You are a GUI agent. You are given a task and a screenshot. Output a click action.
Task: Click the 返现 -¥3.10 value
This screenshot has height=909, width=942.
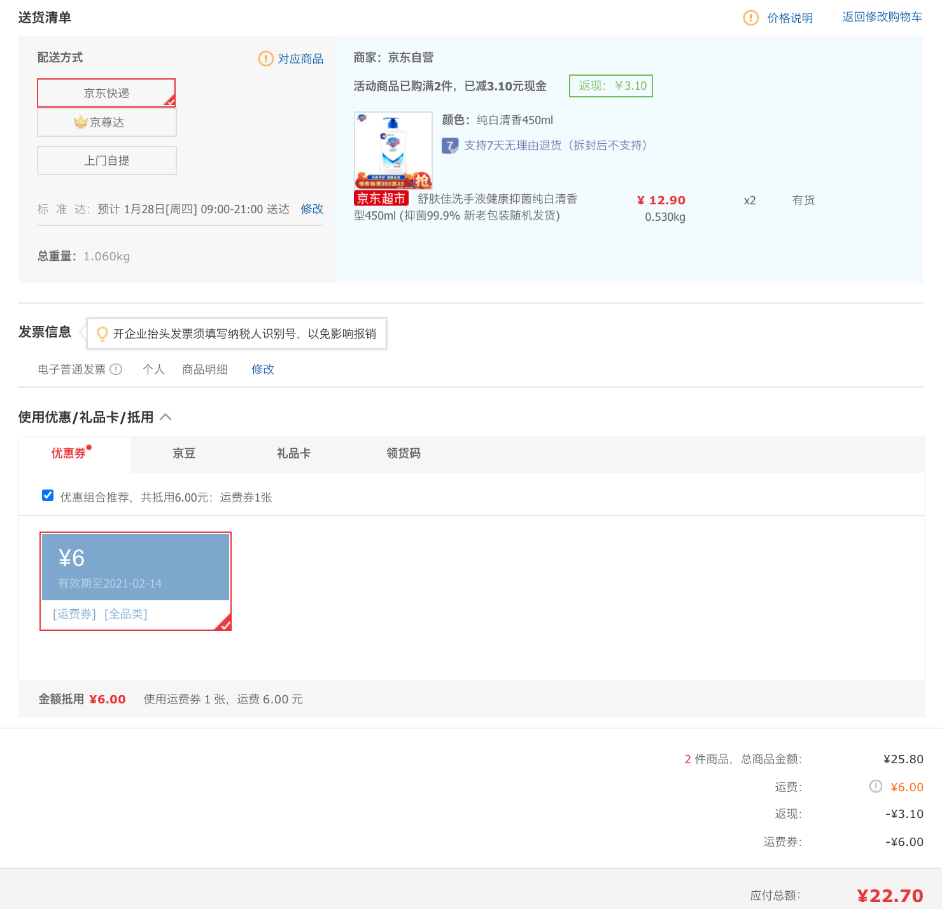(x=904, y=814)
